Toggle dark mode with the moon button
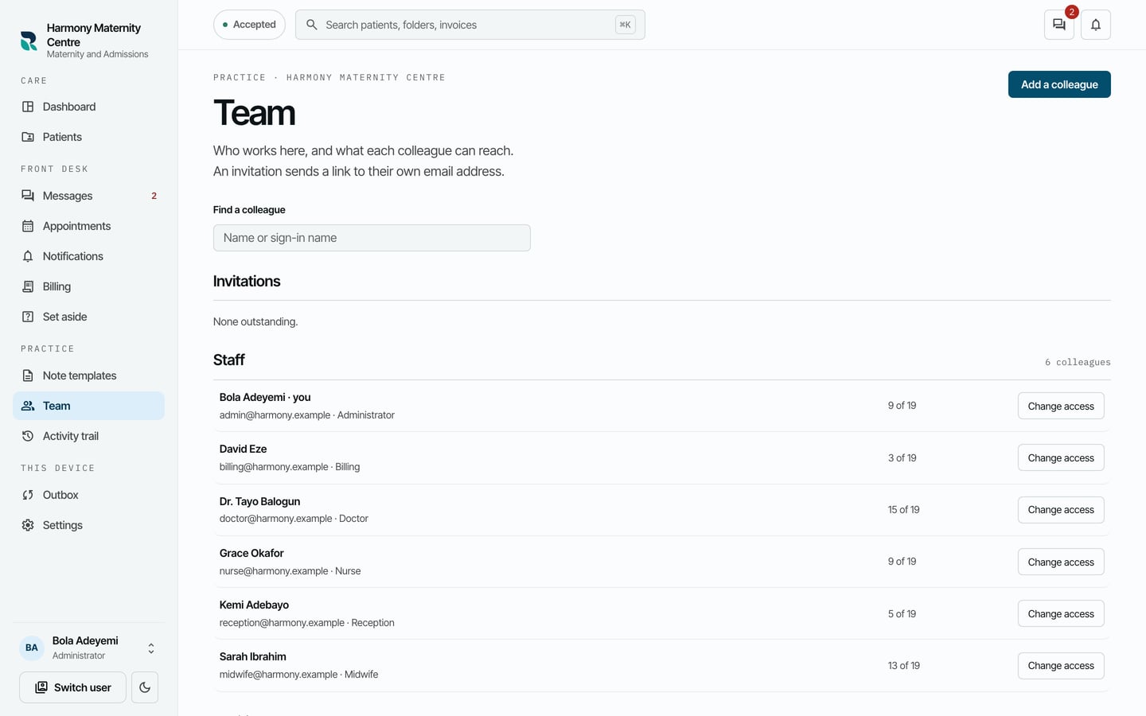 point(145,687)
